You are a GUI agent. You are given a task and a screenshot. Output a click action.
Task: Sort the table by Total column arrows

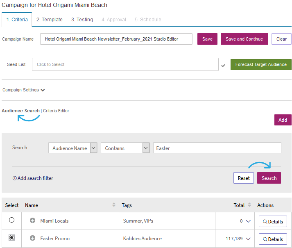pyautogui.click(x=249, y=205)
